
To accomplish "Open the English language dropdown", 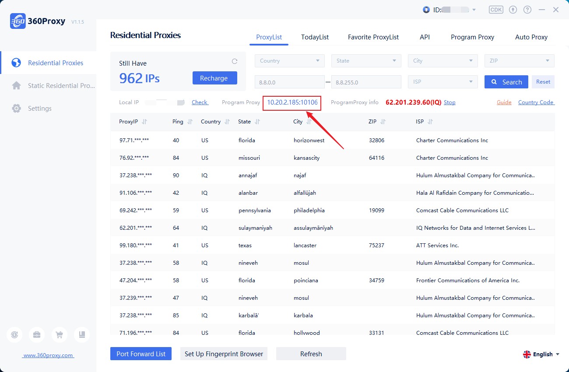I will pyautogui.click(x=541, y=354).
